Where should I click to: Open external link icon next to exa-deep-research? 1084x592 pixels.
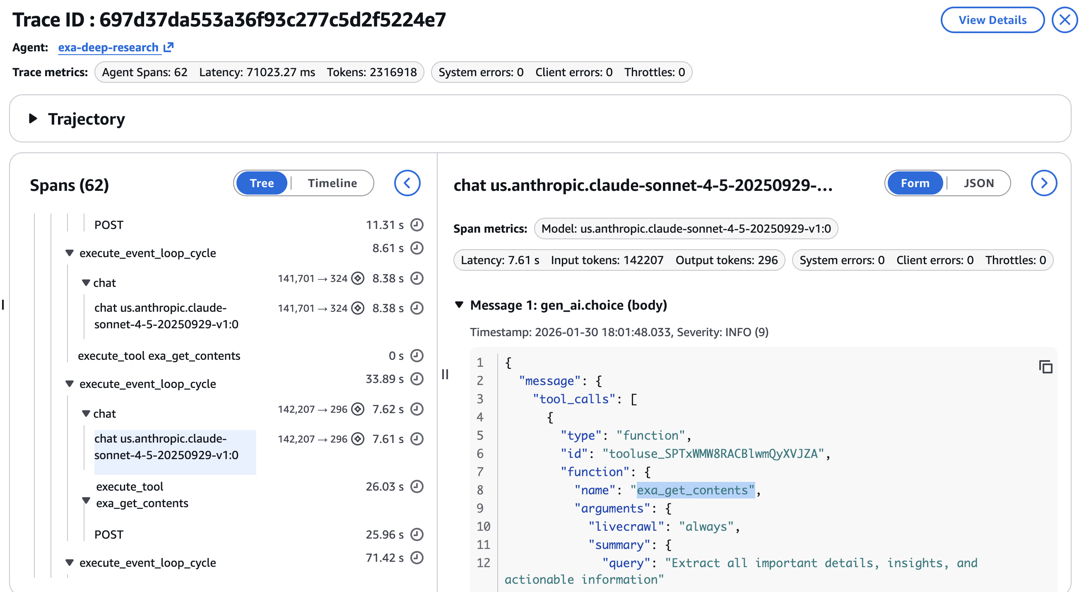click(169, 47)
